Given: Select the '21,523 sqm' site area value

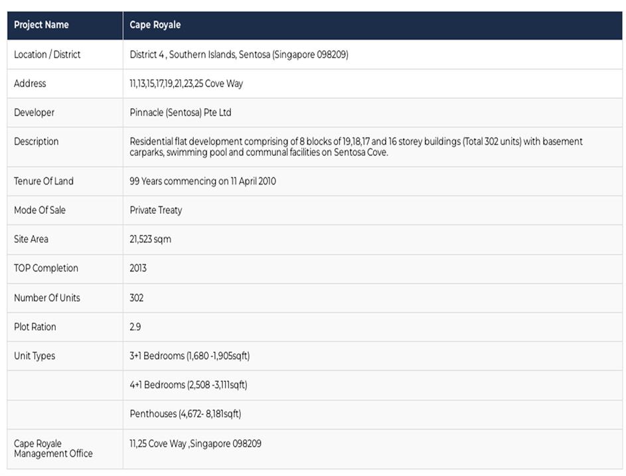Looking at the screenshot, I should tap(150, 239).
